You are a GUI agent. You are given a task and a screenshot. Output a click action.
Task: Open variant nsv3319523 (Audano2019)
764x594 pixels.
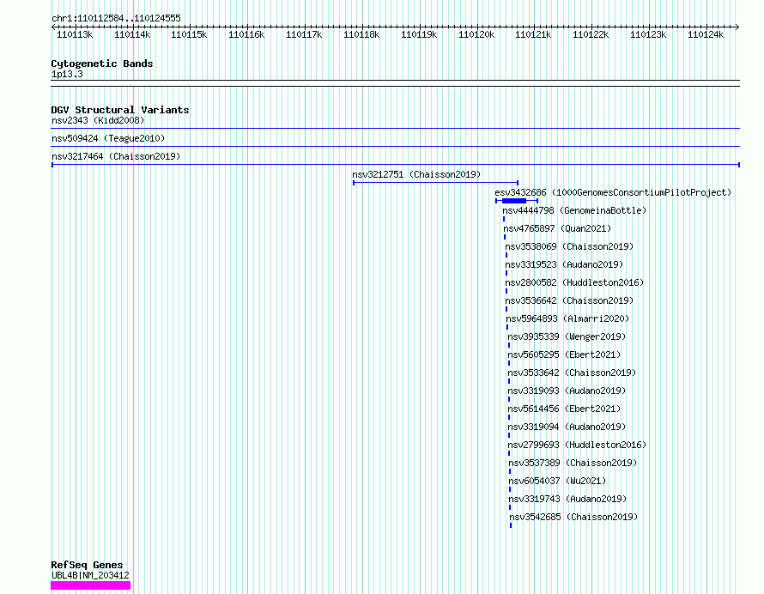pos(564,264)
